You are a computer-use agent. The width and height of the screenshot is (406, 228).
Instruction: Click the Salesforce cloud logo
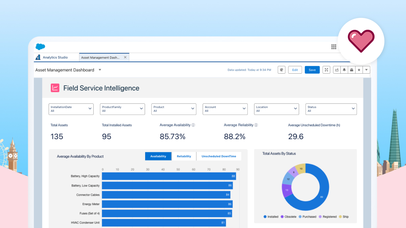coord(40,47)
